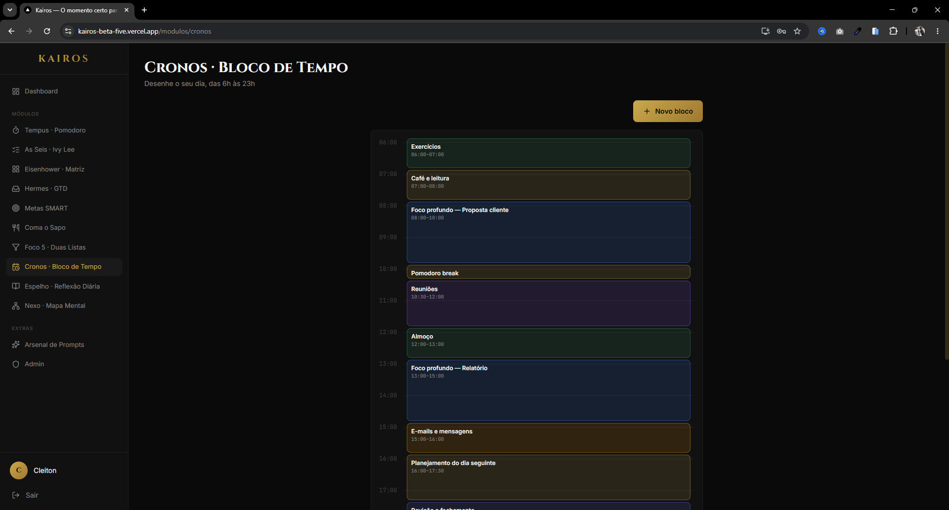Image resolution: width=949 pixels, height=510 pixels.
Task: Click the KAIROS logo
Action: [64, 58]
